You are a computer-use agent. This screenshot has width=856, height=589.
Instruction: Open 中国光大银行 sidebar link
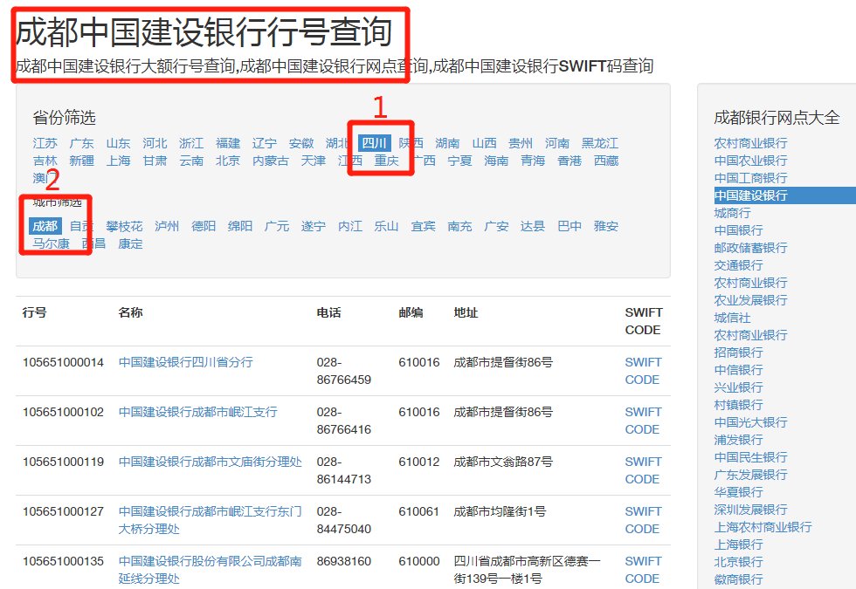[750, 422]
